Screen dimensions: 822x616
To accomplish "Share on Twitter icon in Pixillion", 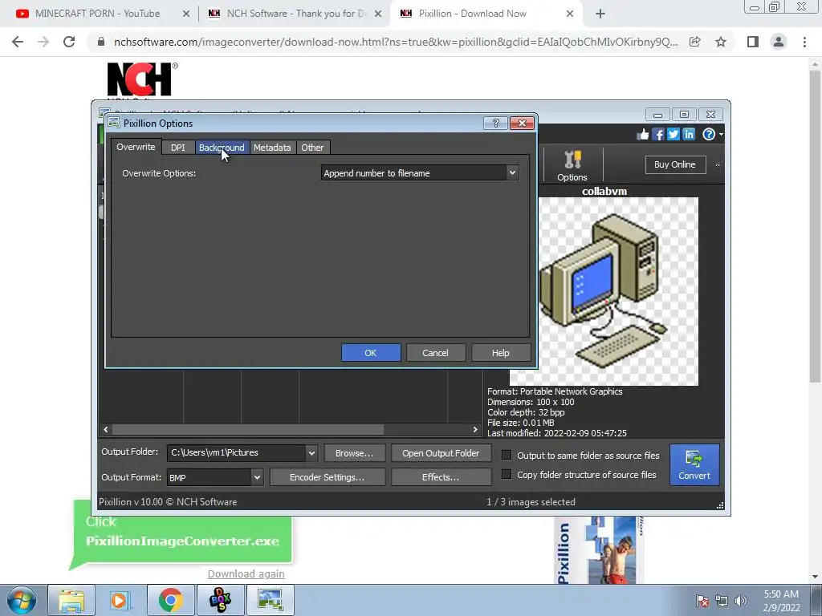I will point(673,135).
